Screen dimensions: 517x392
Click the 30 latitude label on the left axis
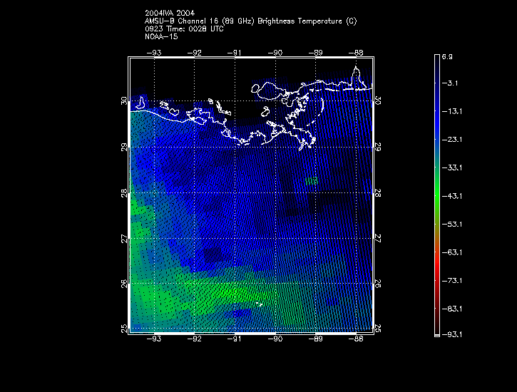(x=124, y=100)
